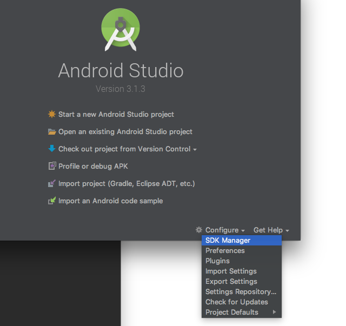The height and width of the screenshot is (326, 346).
Task: Choose Import an Android code sample
Action: pyautogui.click(x=110, y=201)
